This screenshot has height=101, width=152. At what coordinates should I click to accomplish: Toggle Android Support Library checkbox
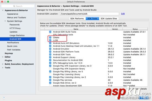50,57
